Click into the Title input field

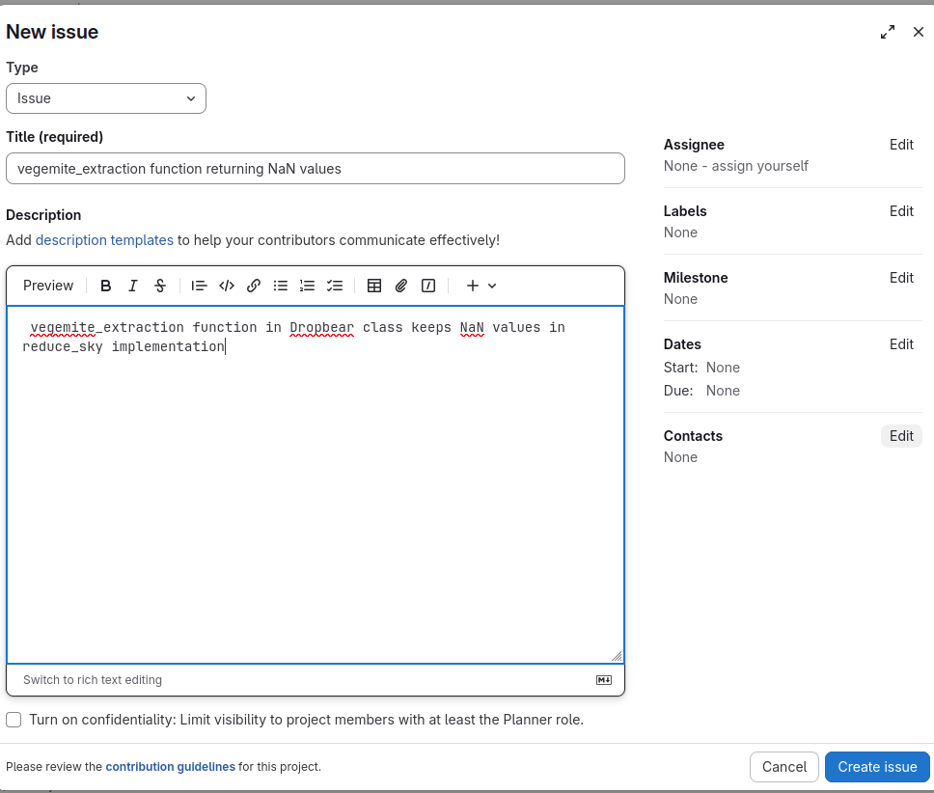(x=315, y=169)
